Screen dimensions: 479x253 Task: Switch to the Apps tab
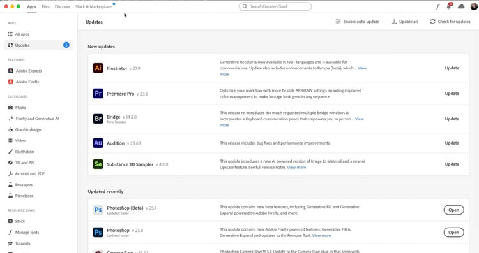[32, 6]
